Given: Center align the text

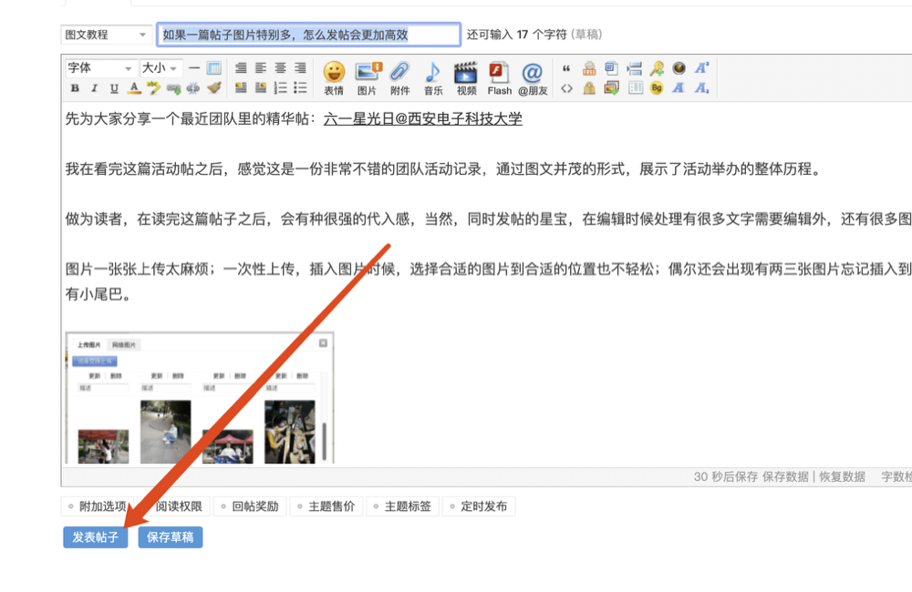Looking at the screenshot, I should 280,68.
